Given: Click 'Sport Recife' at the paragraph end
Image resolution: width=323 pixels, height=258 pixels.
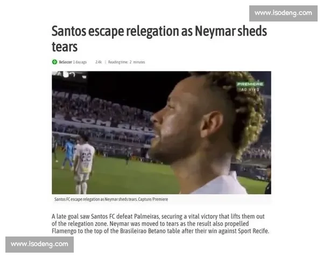Looking at the screenshot, I should [x=254, y=231].
